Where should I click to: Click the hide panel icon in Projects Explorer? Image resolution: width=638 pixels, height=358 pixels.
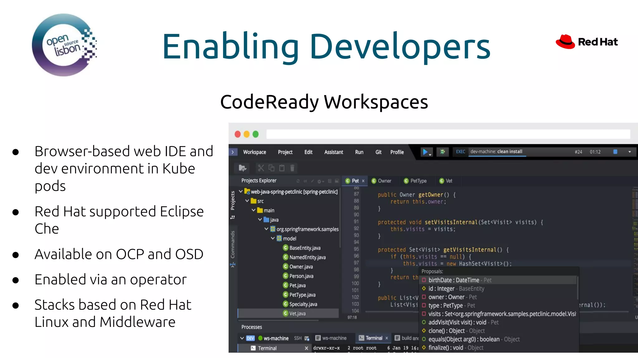click(x=337, y=181)
